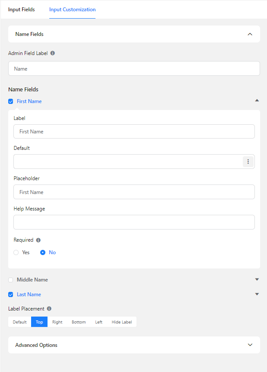Click info icon next to Required
Viewport: 267px width, 372px height.
click(x=38, y=240)
